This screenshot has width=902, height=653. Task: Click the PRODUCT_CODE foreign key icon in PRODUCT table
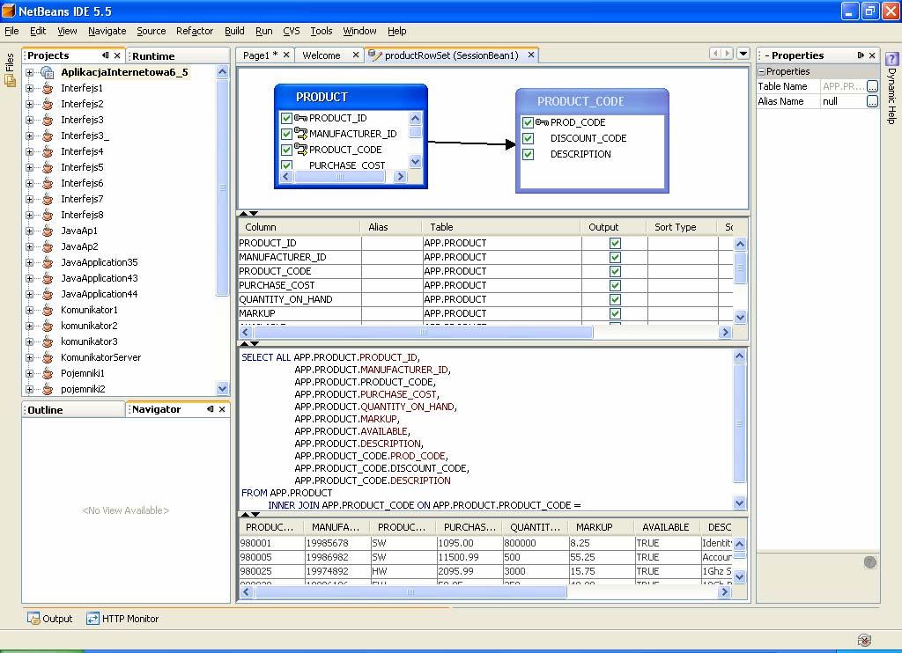click(x=301, y=149)
